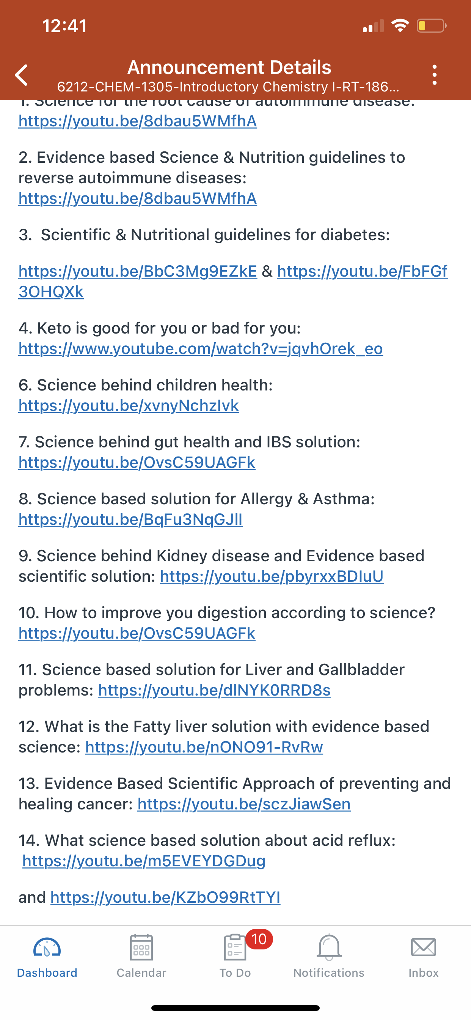
Task: Open the children health video link xvnyNchzIvk
Action: tap(129, 406)
